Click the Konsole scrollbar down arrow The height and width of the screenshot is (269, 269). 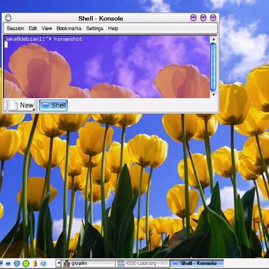213,95
